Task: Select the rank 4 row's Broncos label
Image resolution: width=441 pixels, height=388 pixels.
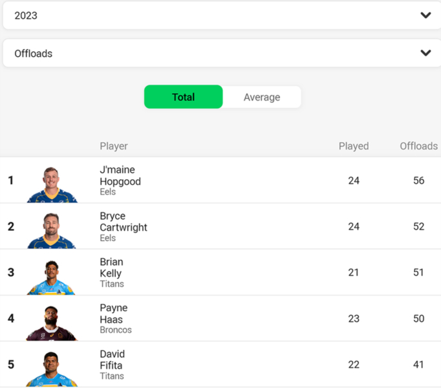Action: [x=116, y=330]
